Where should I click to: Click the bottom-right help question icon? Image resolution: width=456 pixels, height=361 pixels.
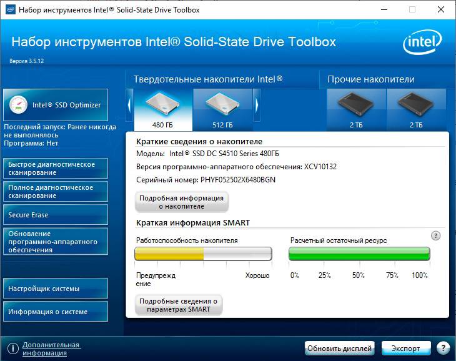tap(443, 348)
